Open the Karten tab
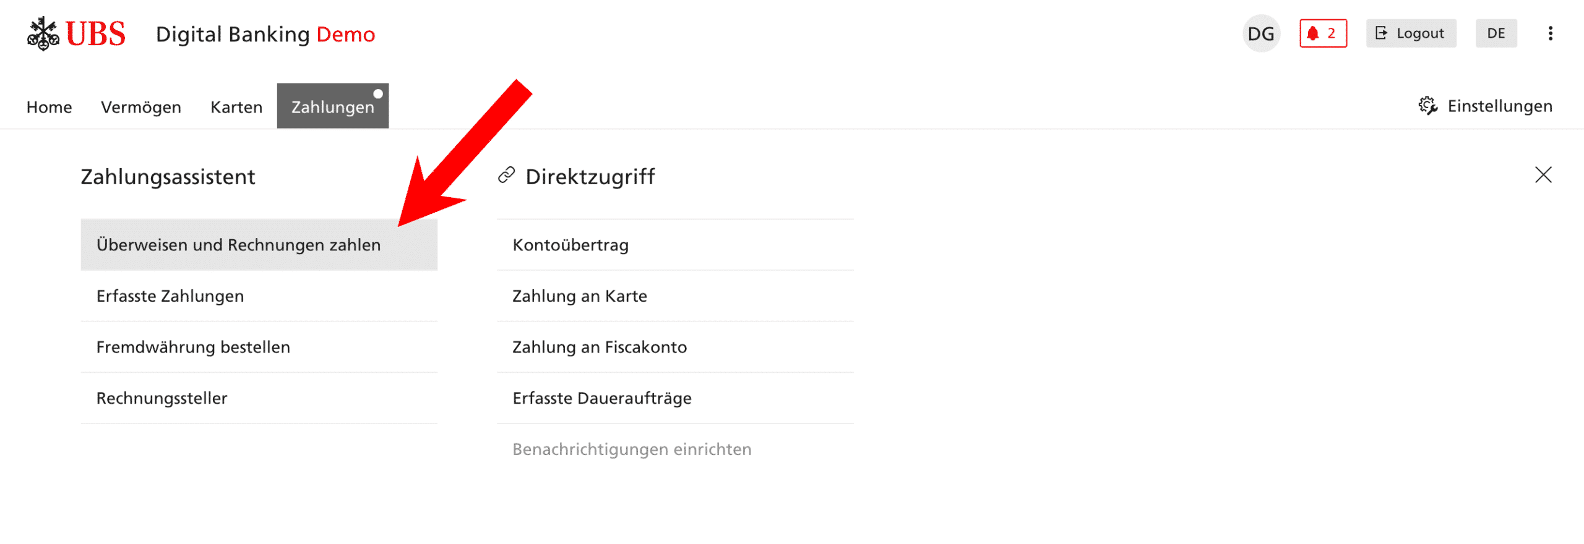 point(236,107)
